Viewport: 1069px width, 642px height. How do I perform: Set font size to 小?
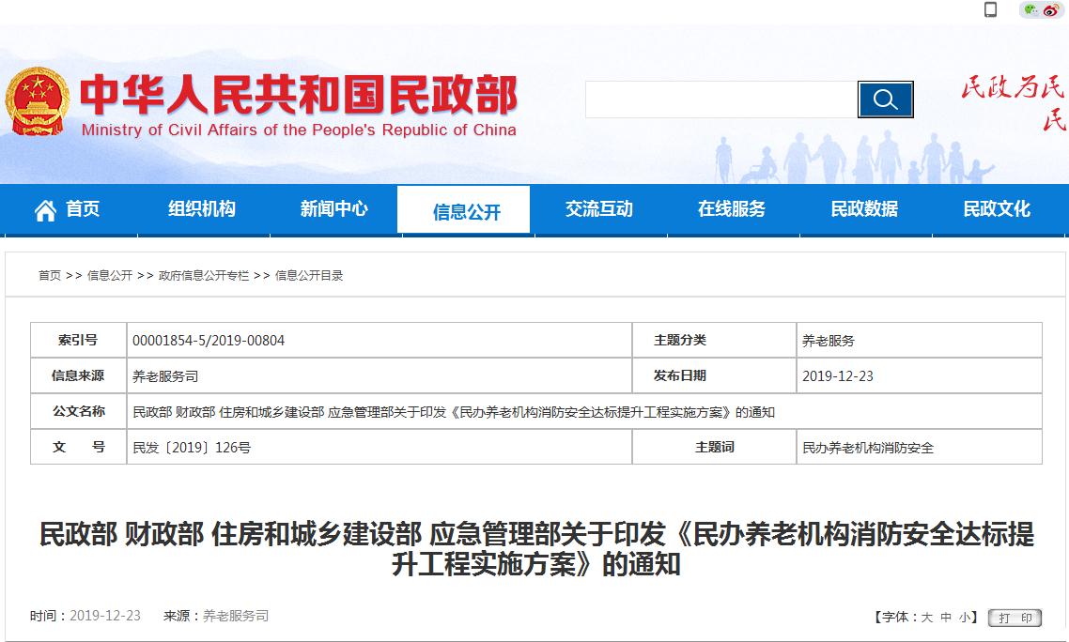(x=964, y=618)
